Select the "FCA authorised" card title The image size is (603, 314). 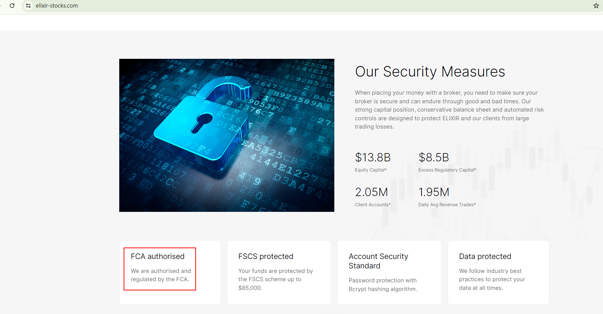(158, 256)
